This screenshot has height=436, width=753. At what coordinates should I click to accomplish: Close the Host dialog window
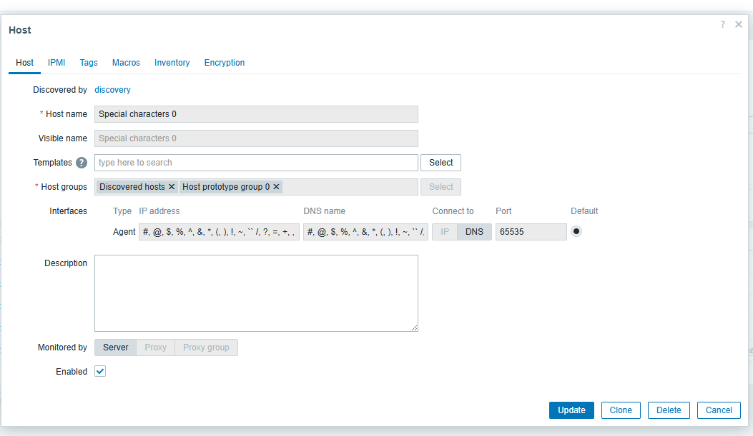[x=739, y=24]
